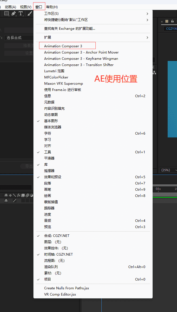177x312 pixels.
Task: Open the 内容识别填充 panel
Action: (93, 109)
